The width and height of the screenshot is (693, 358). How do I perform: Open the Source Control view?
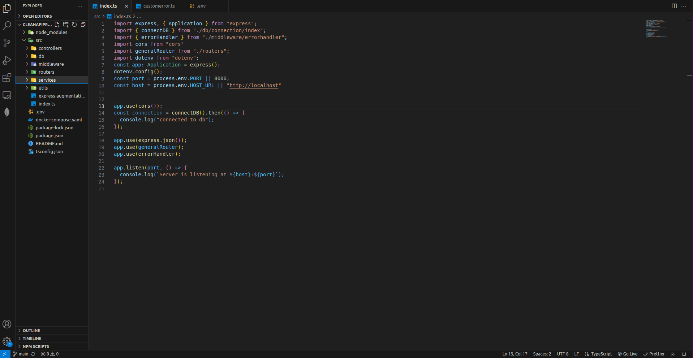pos(7,43)
